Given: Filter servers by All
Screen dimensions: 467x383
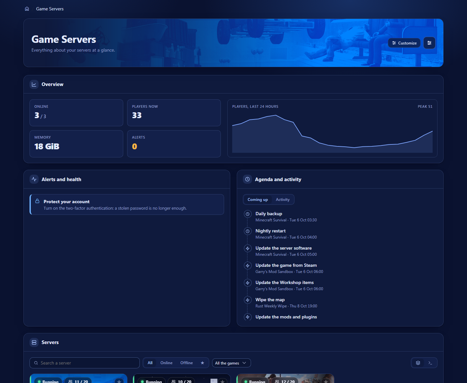Looking at the screenshot, I should (x=150, y=363).
